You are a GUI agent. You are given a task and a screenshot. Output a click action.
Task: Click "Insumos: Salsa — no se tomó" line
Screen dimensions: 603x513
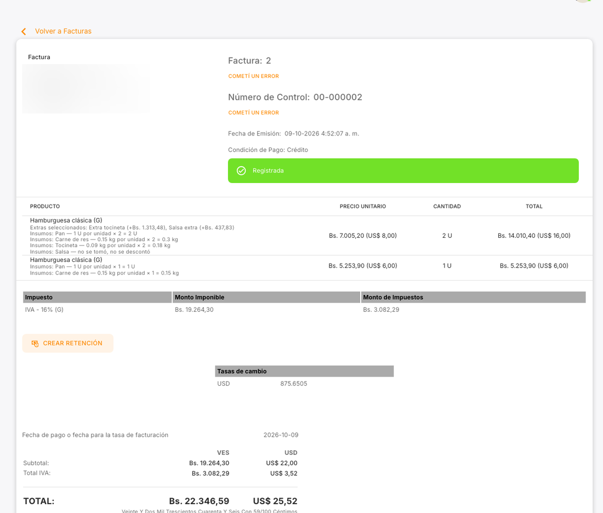[x=90, y=252]
